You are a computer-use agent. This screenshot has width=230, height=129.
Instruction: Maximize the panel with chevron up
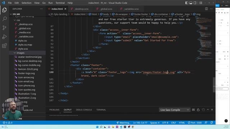click(x=208, y=110)
